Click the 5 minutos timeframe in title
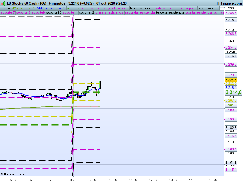The height and width of the screenshot is (182, 243). 59,3
